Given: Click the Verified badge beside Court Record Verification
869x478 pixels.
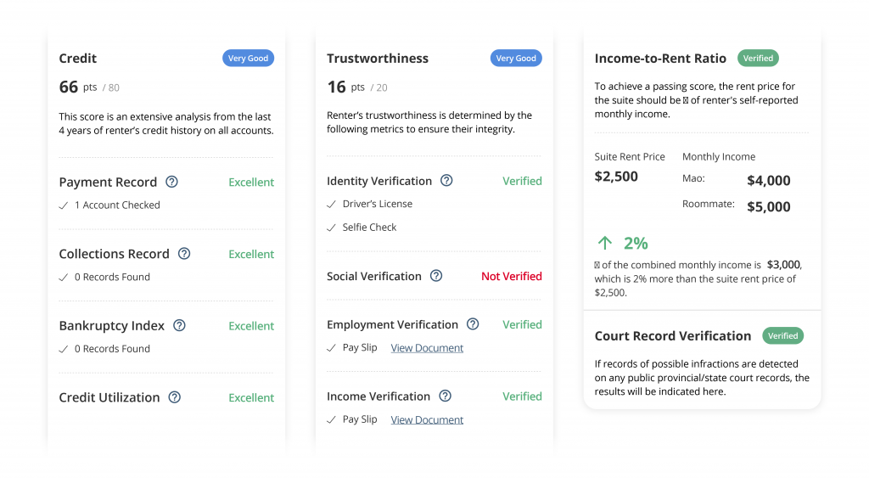Looking at the screenshot, I should click(x=782, y=335).
